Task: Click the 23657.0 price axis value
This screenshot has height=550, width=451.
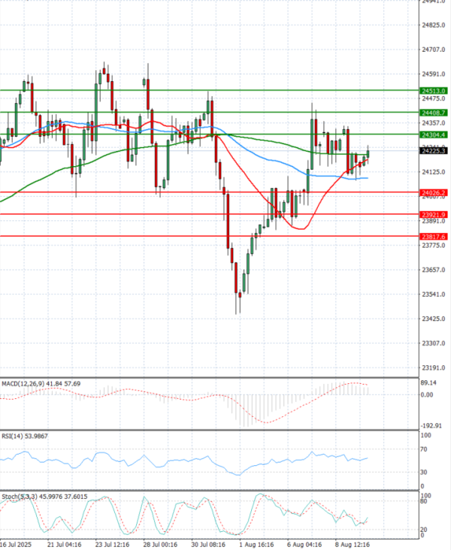Action: point(434,270)
